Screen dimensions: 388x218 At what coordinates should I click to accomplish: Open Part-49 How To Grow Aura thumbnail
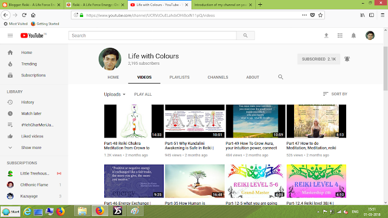[x=256, y=121]
